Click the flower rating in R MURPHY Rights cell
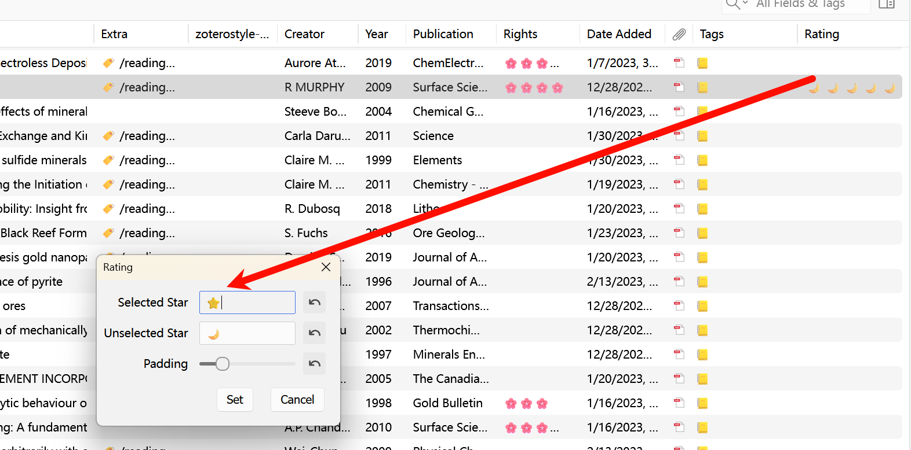 pos(534,88)
